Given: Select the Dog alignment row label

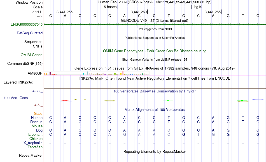Looking at the screenshot, I should [39, 130].
